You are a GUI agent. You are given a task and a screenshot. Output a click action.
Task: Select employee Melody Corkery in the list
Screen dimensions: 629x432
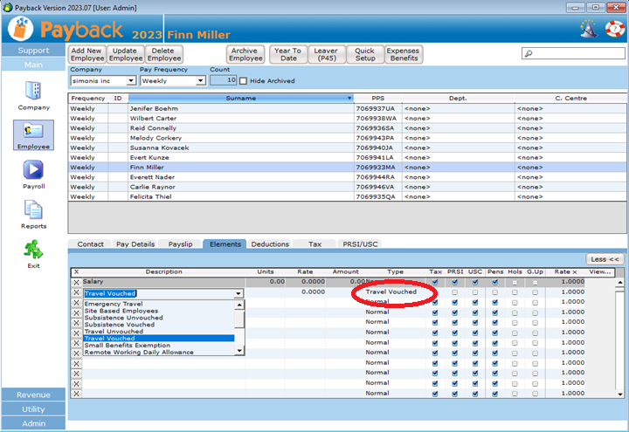(x=154, y=138)
